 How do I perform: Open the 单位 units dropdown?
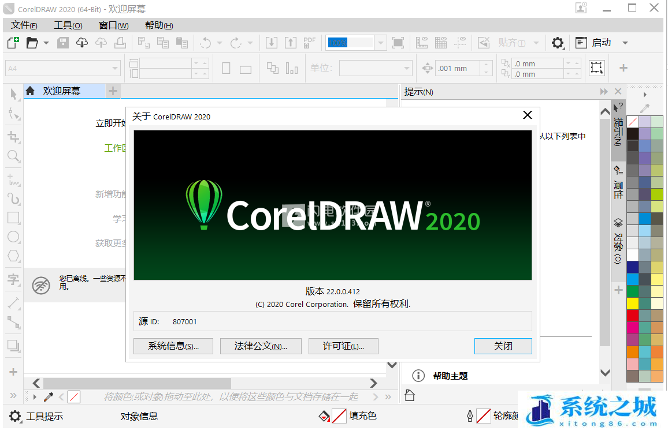point(407,68)
